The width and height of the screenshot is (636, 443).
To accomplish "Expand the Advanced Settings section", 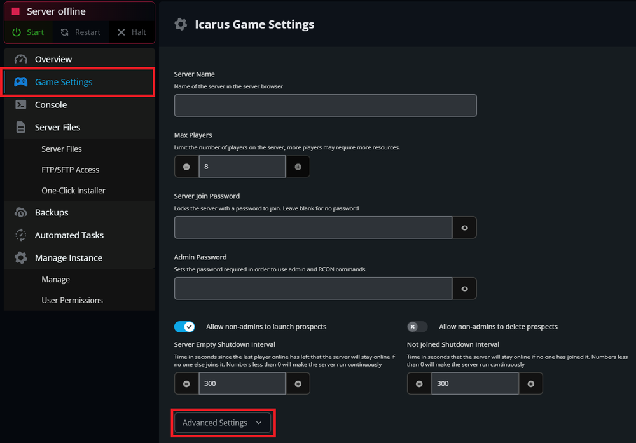I will point(223,422).
